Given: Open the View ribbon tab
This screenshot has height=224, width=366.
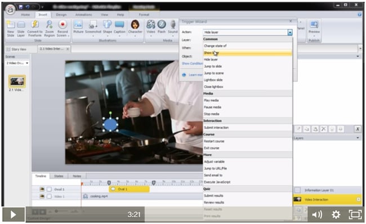Looking at the screenshot, I should coord(104,15).
